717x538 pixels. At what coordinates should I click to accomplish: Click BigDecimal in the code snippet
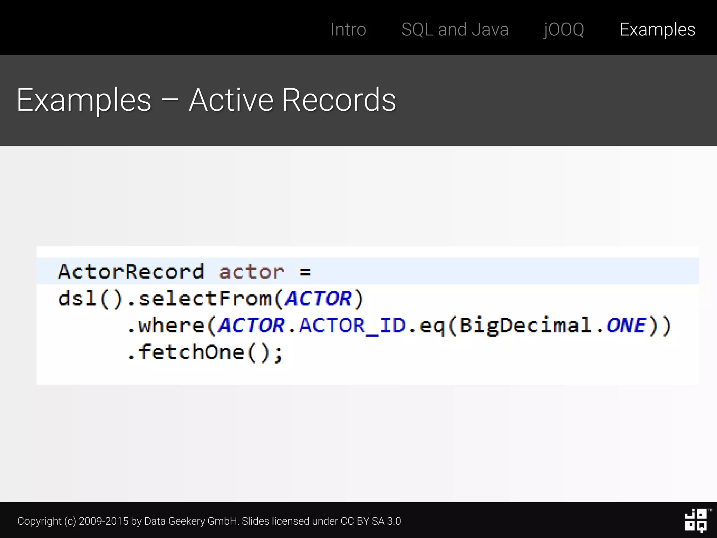pos(525,325)
